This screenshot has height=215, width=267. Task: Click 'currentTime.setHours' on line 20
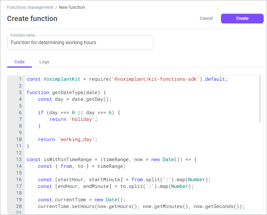point(66,206)
